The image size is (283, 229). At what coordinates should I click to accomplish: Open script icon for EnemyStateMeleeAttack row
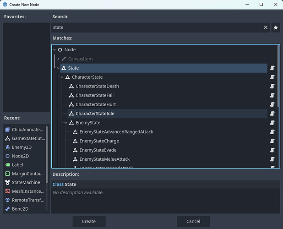(x=272, y=159)
